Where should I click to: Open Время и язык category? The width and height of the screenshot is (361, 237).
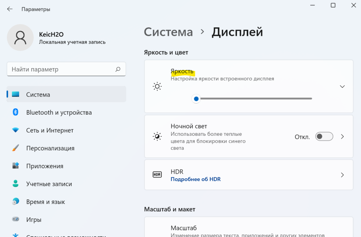pyautogui.click(x=66, y=202)
